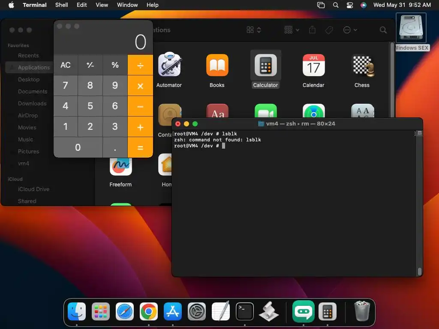Open the Freeform app icon
The image size is (439, 329).
[x=120, y=166]
